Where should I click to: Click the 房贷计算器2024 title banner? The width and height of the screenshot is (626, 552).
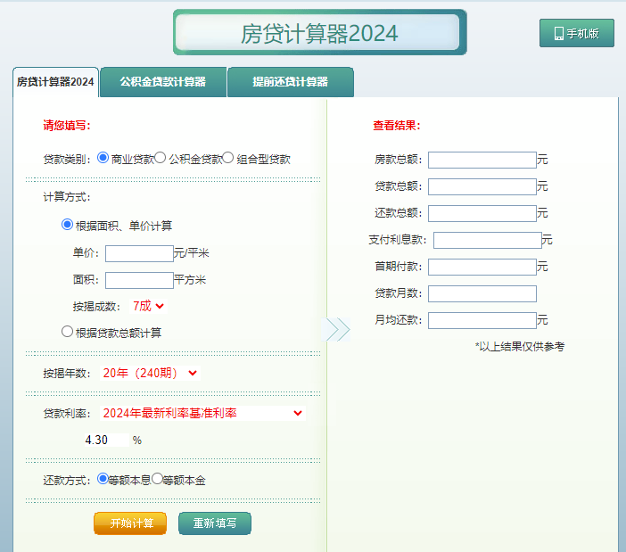coord(320,33)
